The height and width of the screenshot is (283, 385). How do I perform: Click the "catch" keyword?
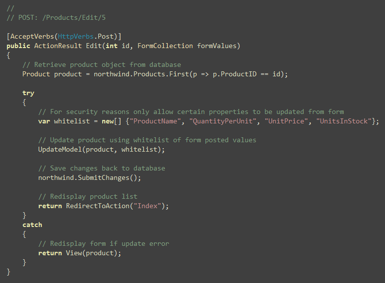tap(32, 225)
